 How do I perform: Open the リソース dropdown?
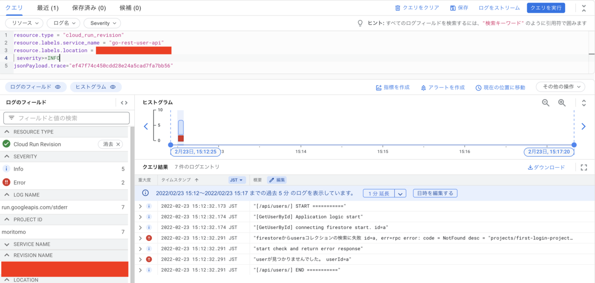pos(24,23)
